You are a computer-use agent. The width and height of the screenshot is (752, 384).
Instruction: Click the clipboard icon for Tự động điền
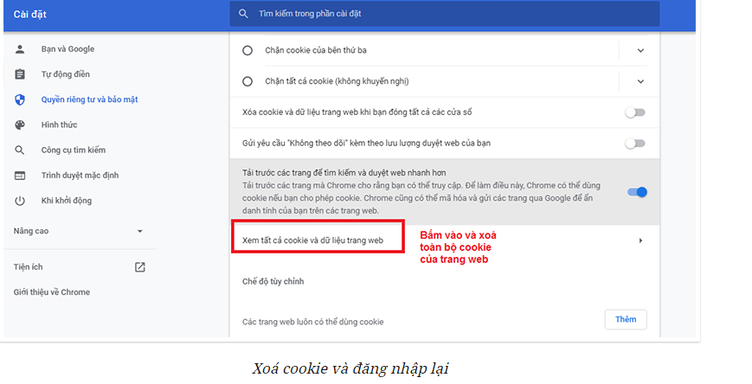(x=20, y=74)
